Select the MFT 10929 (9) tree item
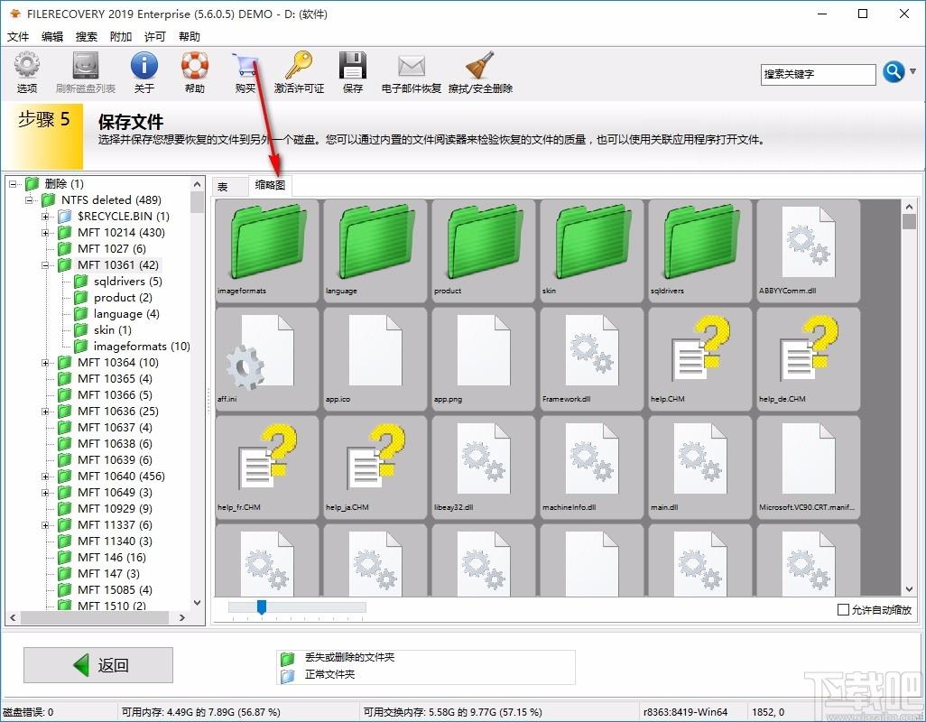This screenshot has height=722, width=926. pos(115,509)
